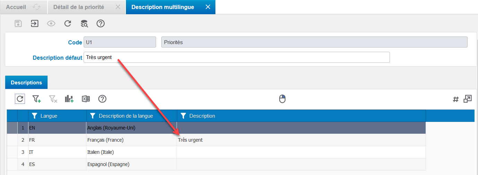Open help icon in top toolbar

(101, 24)
